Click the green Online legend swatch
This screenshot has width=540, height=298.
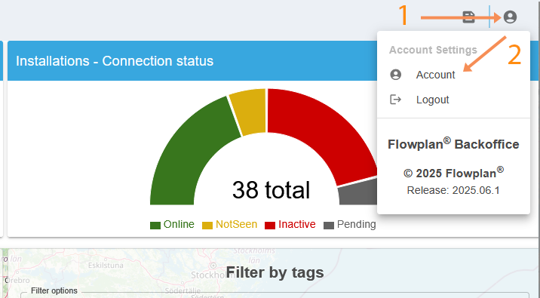pos(155,226)
